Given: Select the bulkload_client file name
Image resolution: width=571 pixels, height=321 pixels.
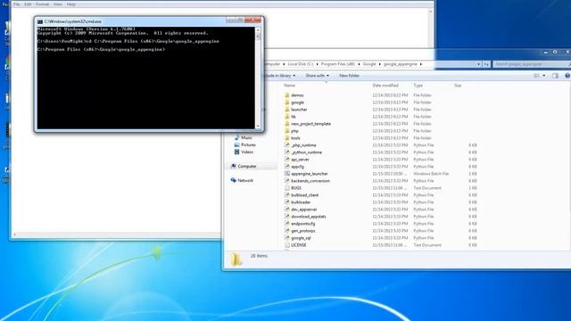Looking at the screenshot, I should 305,195.
